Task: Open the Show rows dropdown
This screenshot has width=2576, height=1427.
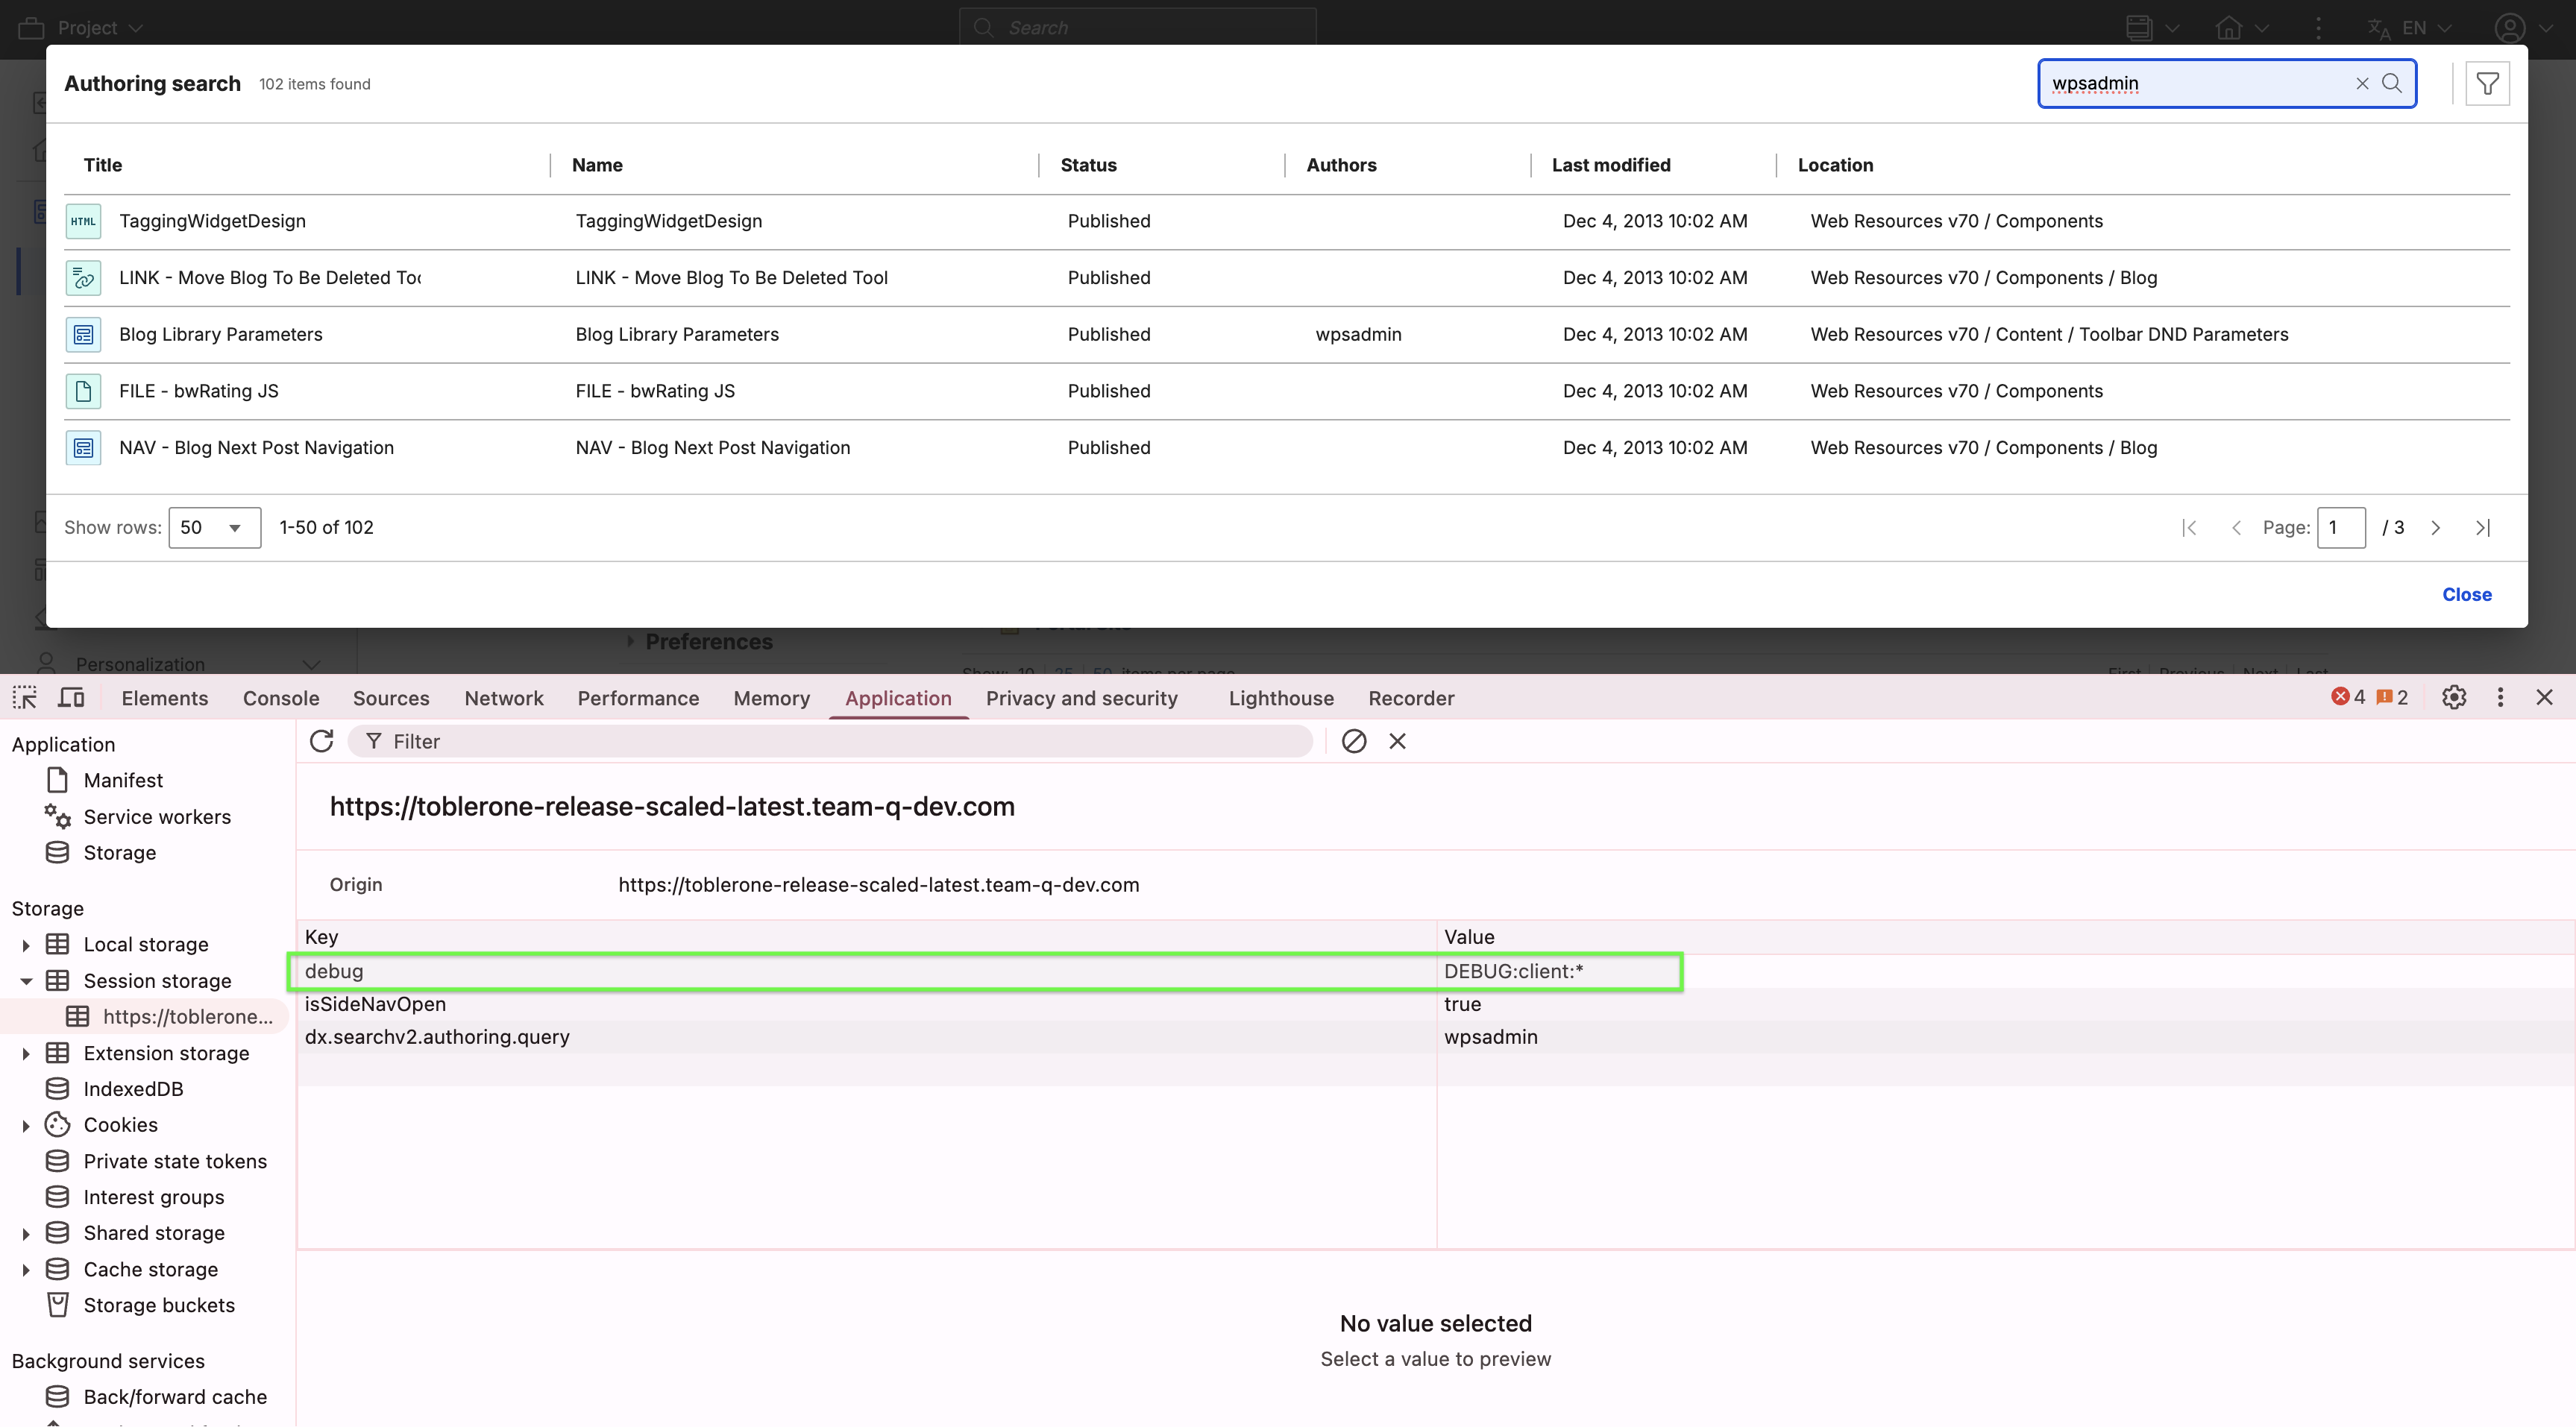Action: pos(214,528)
